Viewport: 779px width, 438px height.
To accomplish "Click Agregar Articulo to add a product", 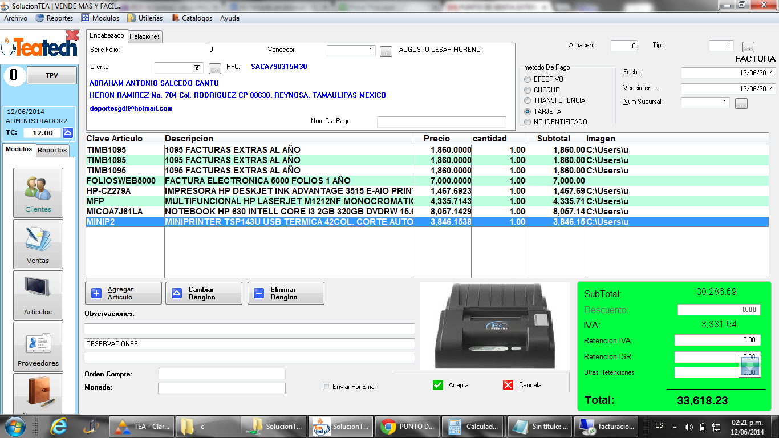I will (x=123, y=293).
